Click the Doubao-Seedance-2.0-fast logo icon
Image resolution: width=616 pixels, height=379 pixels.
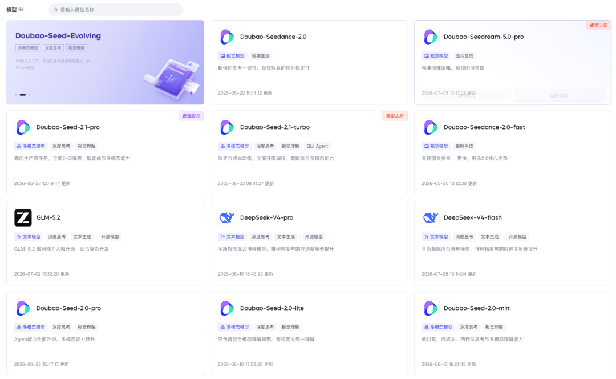431,127
